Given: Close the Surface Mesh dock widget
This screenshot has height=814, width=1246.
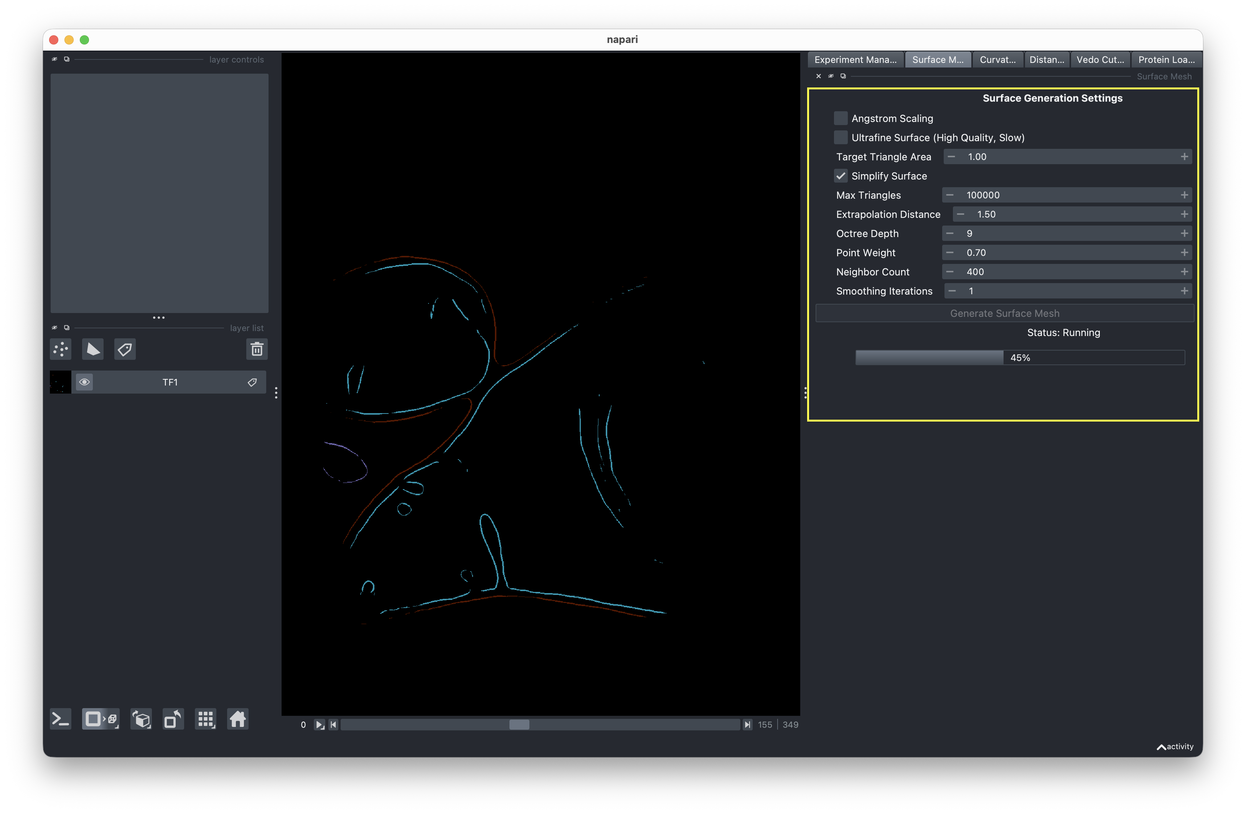Looking at the screenshot, I should pyautogui.click(x=818, y=76).
